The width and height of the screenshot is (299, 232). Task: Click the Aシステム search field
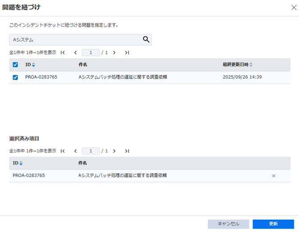point(76,40)
